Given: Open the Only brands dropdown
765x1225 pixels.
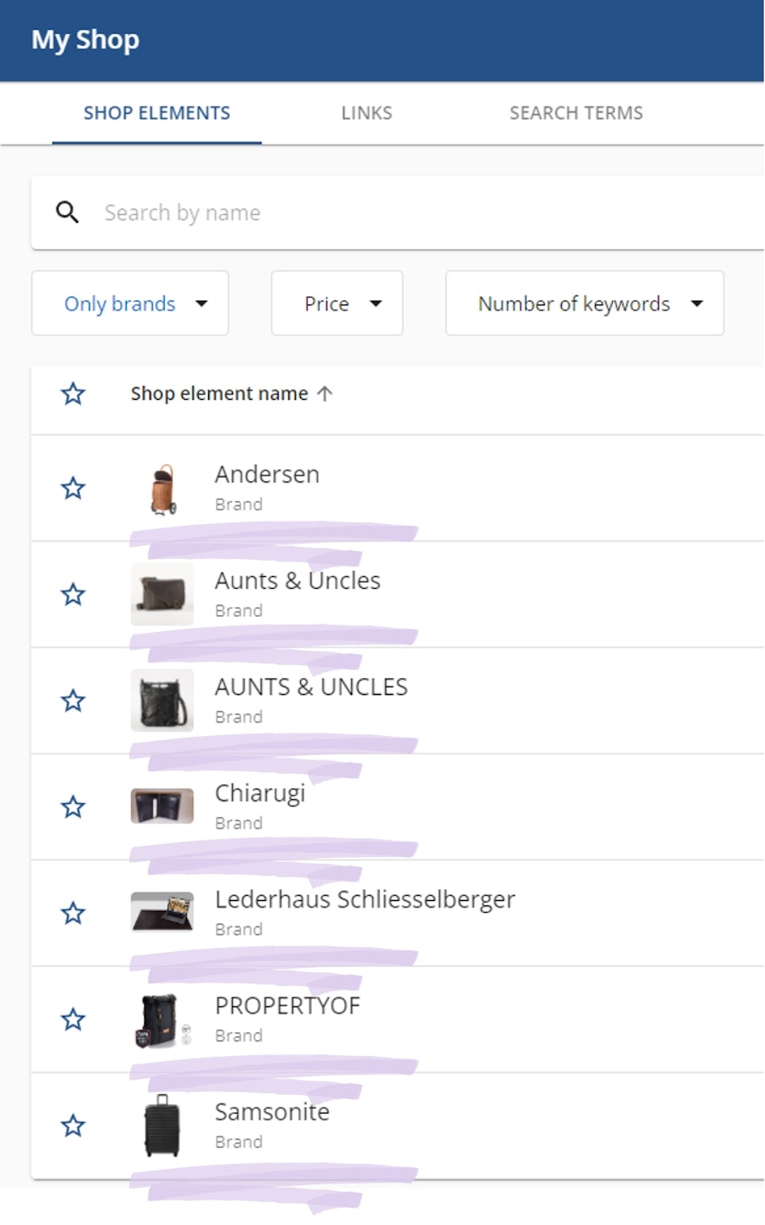Looking at the screenshot, I should tap(130, 304).
